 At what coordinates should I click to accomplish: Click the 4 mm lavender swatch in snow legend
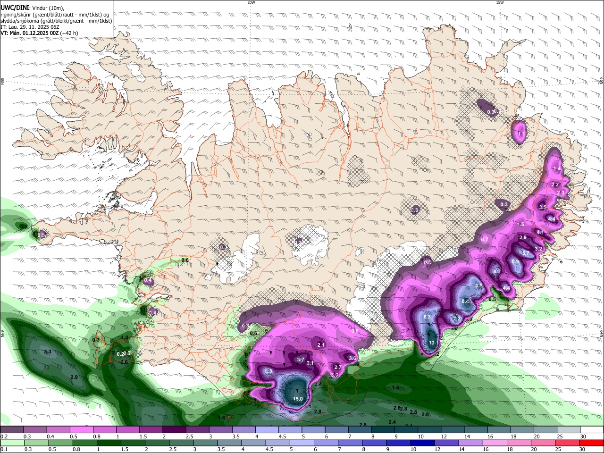tap(267, 430)
